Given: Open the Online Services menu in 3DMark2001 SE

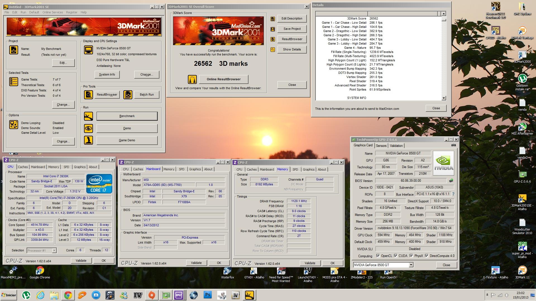Looking at the screenshot, I should click(x=52, y=12).
